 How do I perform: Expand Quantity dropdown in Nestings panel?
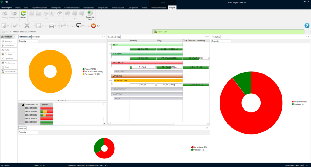point(28,132)
